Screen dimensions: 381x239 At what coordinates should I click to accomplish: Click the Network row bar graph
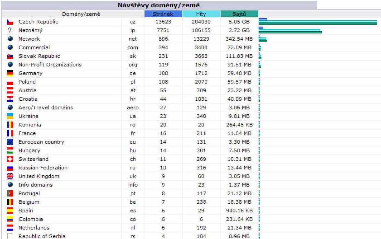(x=263, y=39)
